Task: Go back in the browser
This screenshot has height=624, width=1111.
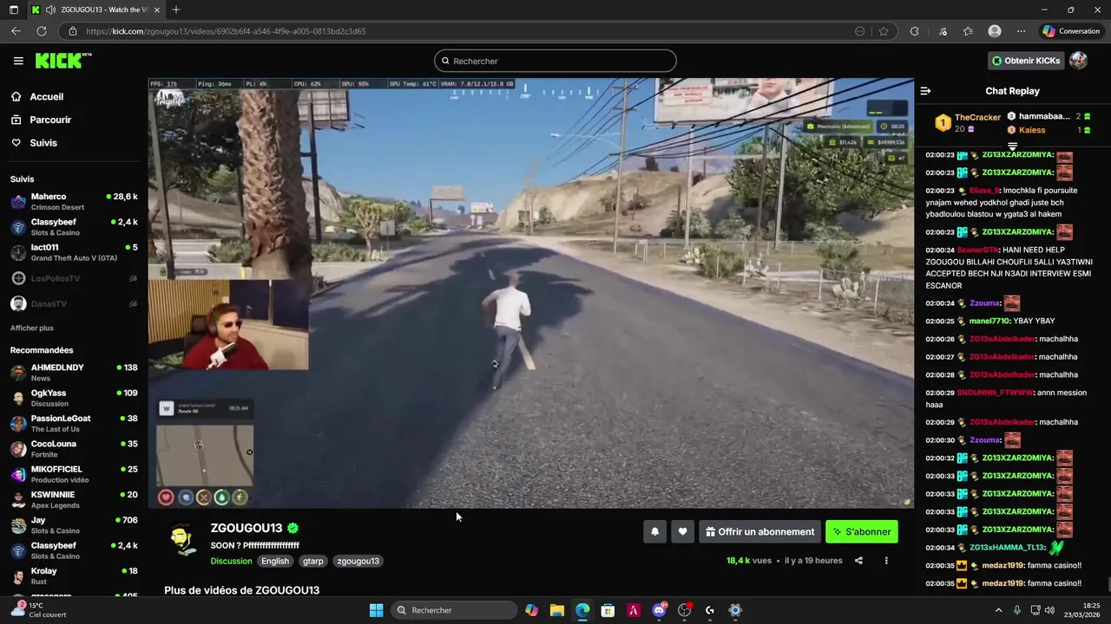Action: click(x=16, y=31)
